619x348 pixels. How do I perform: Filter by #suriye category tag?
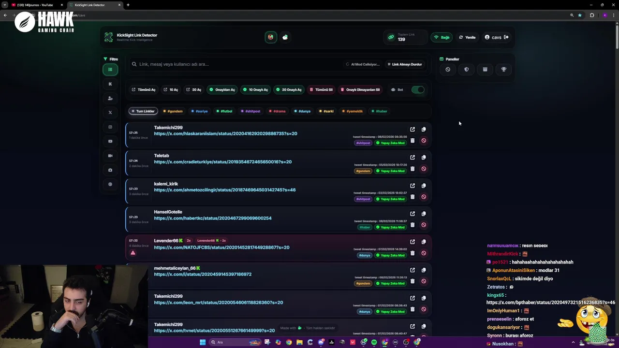coord(199,111)
